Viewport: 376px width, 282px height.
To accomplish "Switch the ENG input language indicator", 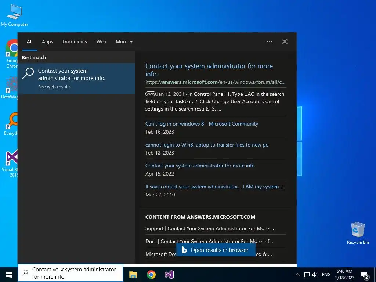I will pyautogui.click(x=326, y=275).
